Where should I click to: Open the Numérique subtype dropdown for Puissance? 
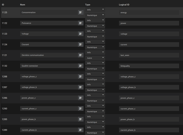[x=95, y=26]
